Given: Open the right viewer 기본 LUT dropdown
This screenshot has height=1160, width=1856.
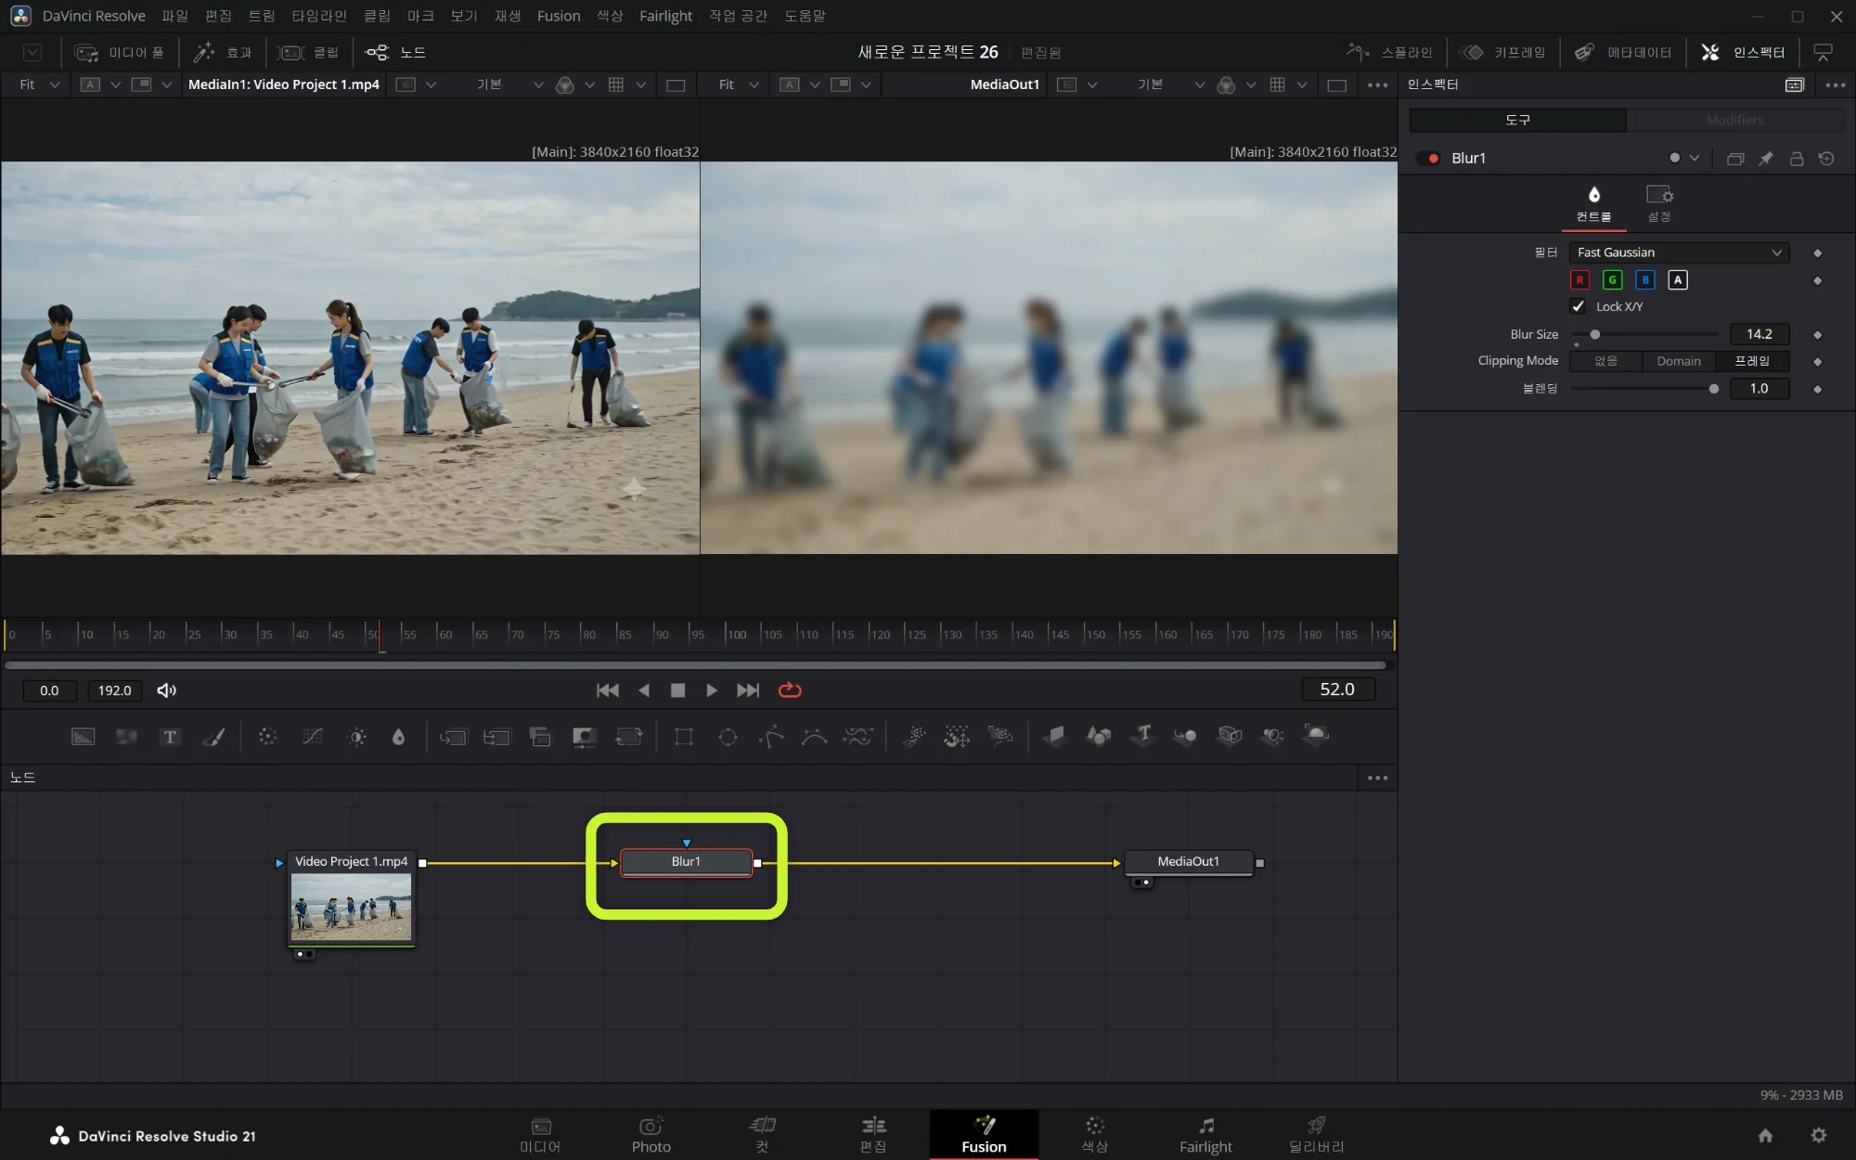Looking at the screenshot, I should 1171,84.
